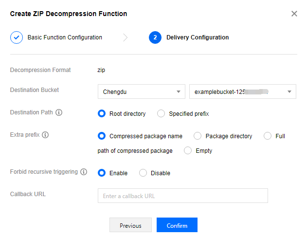Click the step 2 number icon
306x238 pixels.
click(x=155, y=37)
